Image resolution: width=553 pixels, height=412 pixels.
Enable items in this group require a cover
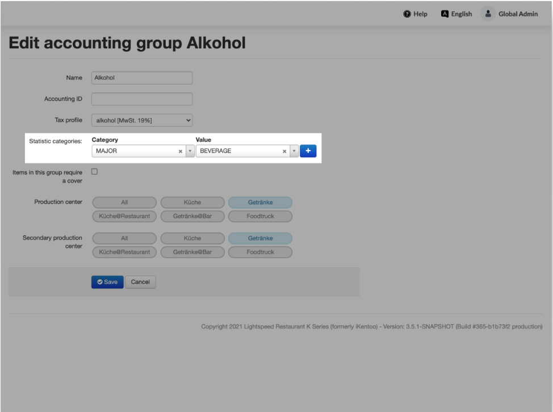(95, 171)
